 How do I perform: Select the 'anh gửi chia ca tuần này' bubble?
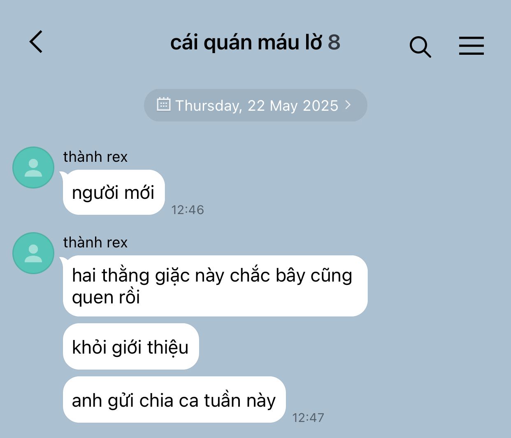click(x=174, y=400)
